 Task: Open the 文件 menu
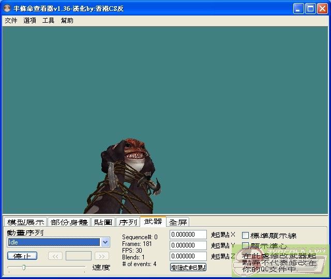tap(11, 21)
